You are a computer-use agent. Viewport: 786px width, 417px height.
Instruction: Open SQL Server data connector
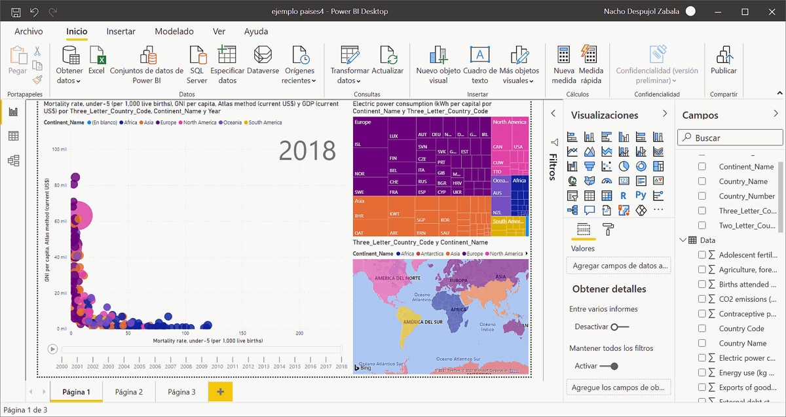click(x=196, y=65)
